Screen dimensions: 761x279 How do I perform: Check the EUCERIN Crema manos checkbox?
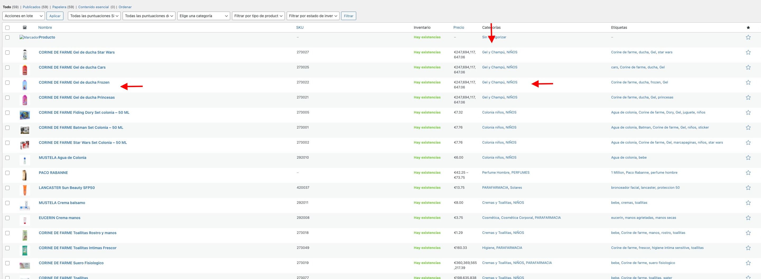pyautogui.click(x=7, y=218)
